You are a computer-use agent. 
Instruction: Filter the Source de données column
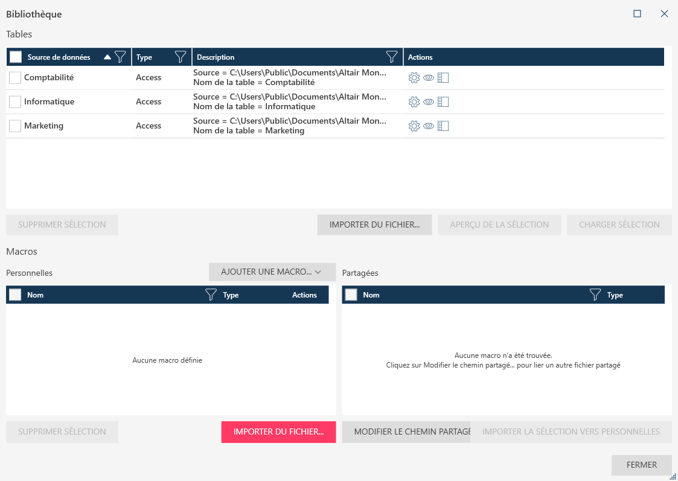click(120, 57)
